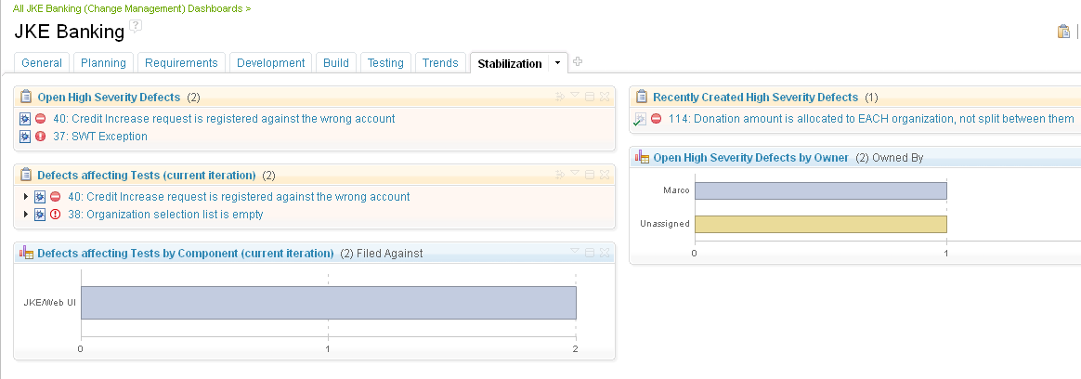Expand defect 40 row in Defects affecting Tests

[x=26, y=196]
